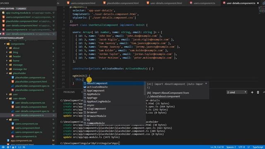265x149 pixels.
Task: Kill the terminal with the trash icon
Action: [x=258, y=92]
